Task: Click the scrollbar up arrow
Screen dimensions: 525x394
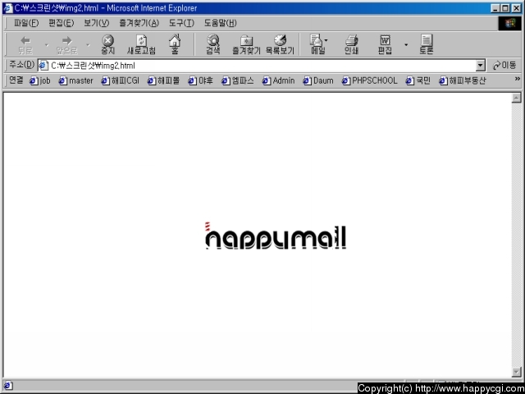Action: (516, 98)
